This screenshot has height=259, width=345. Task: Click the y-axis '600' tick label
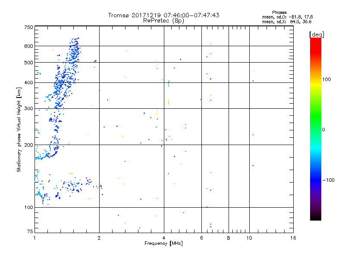28,46
